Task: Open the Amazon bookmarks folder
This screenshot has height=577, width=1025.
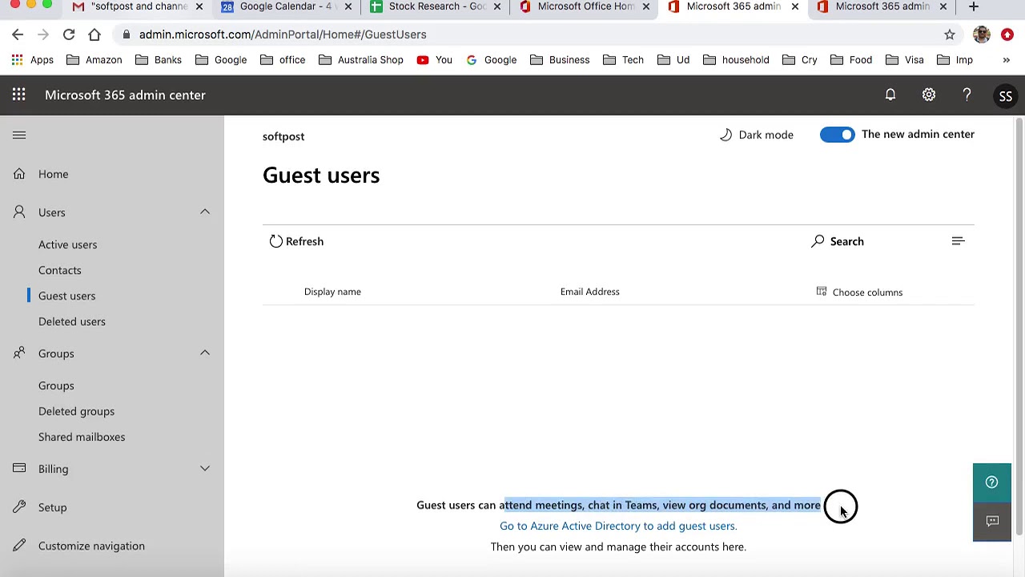Action: click(94, 60)
